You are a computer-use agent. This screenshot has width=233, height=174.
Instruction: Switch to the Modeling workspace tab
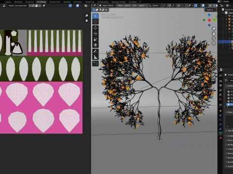point(18,2)
